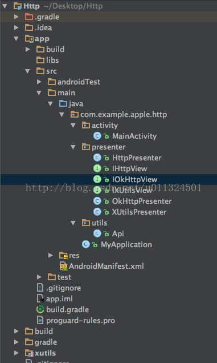Click the Http project module icon
This screenshot has height=363, width=217.
pos(18,6)
